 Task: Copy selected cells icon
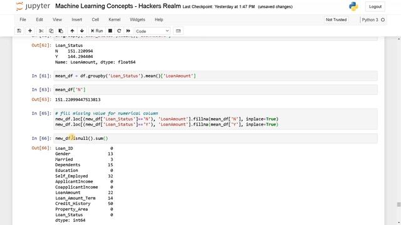click(51, 31)
